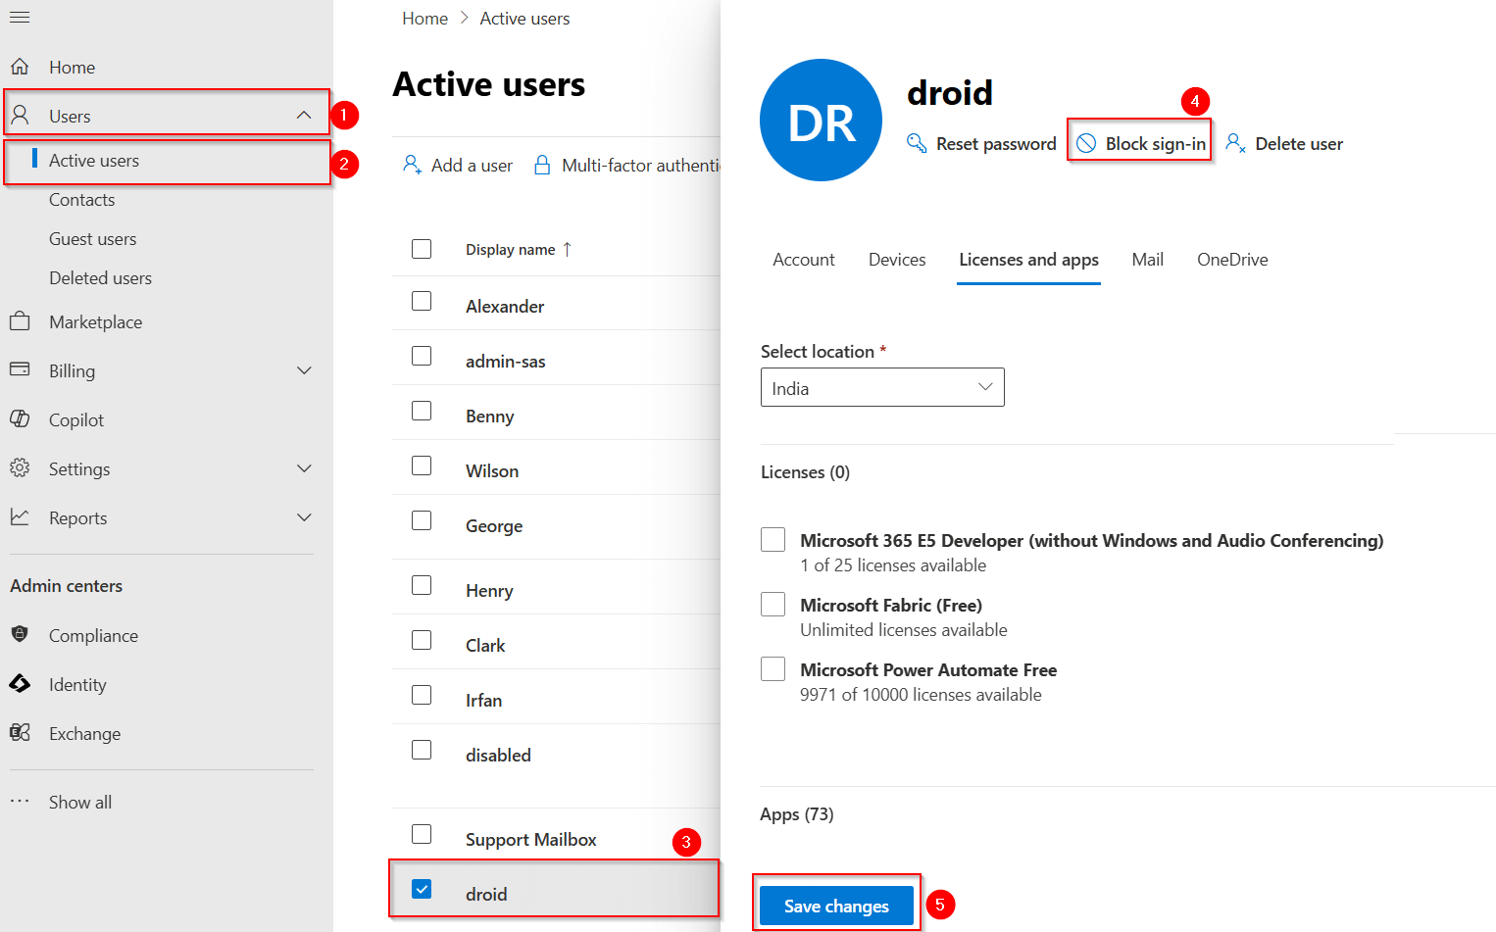
Task: Open the hamburger navigation menu
Action: tap(20, 18)
